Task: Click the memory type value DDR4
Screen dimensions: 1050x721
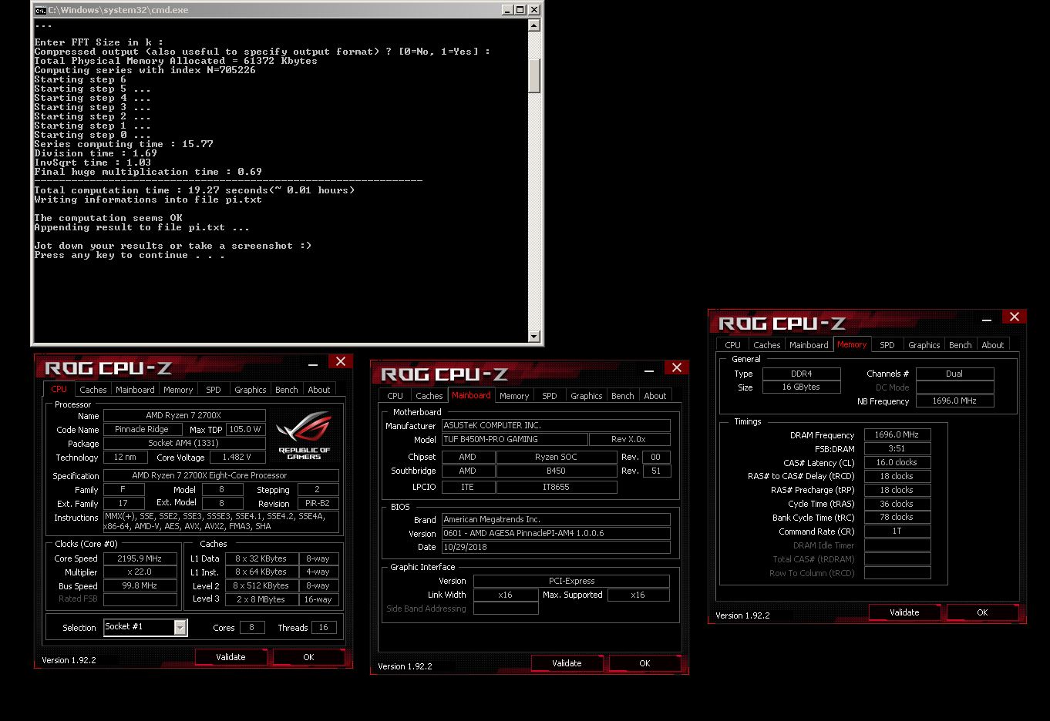Action: tap(802, 374)
